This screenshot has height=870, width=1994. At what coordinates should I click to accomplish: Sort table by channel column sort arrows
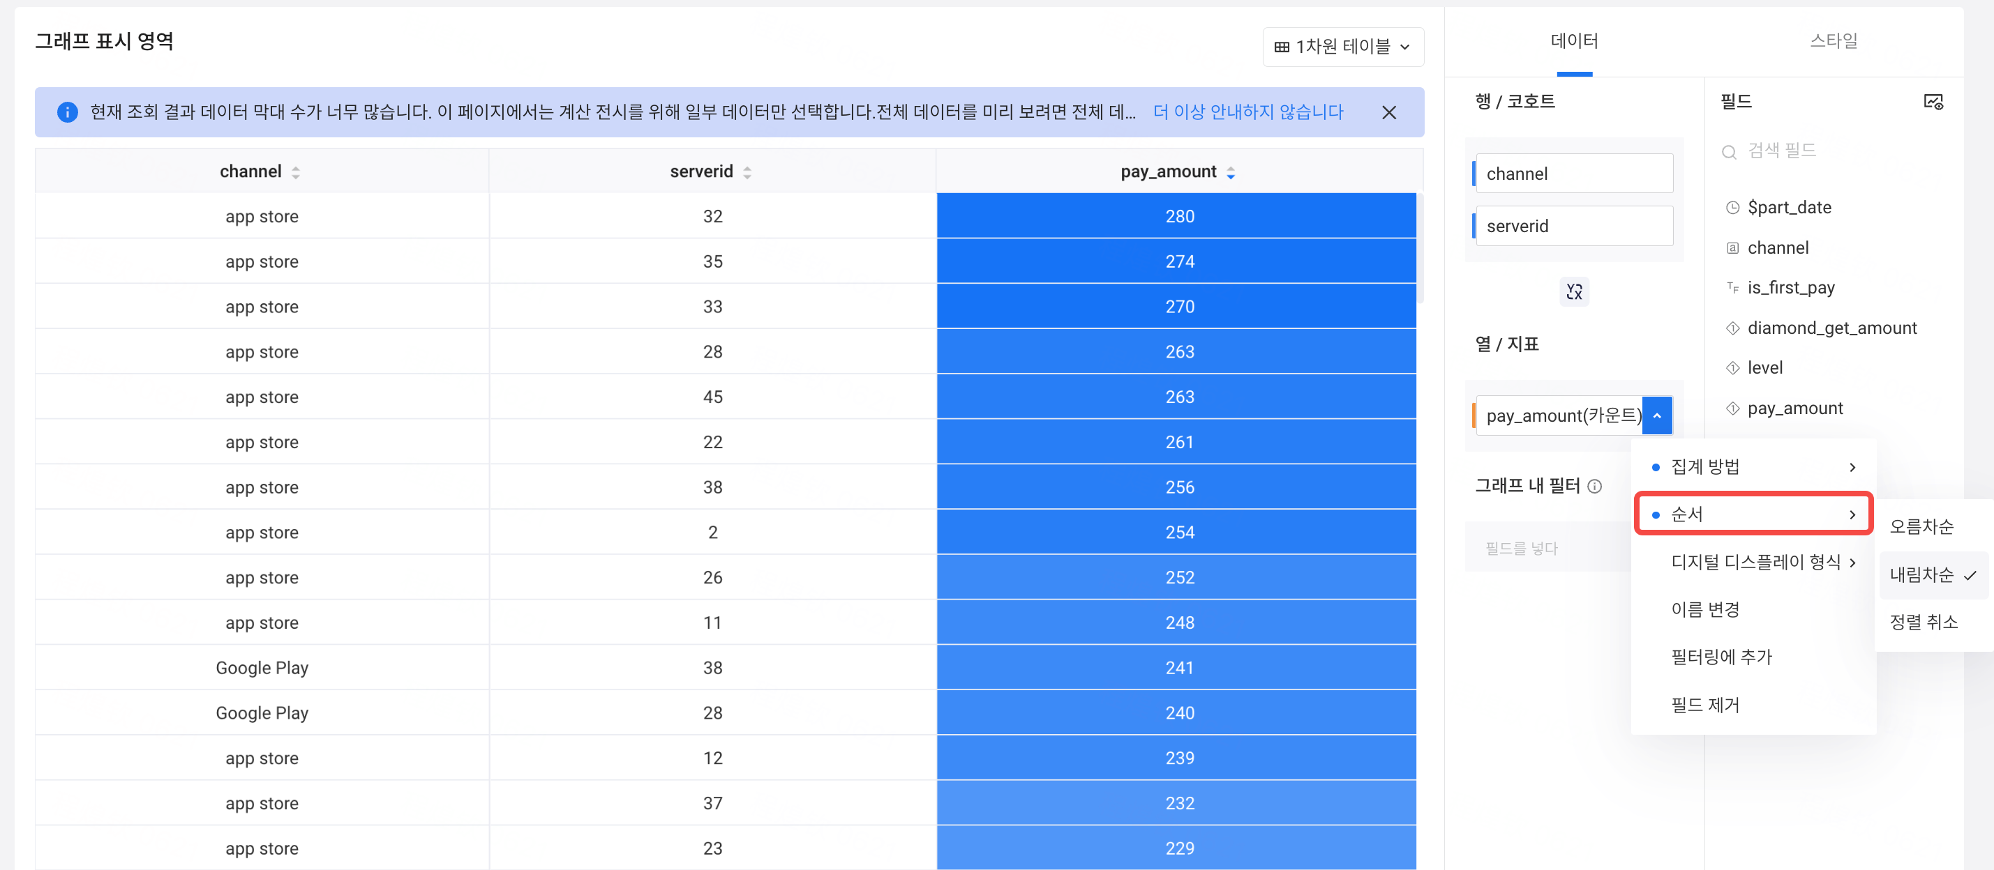coord(296,172)
